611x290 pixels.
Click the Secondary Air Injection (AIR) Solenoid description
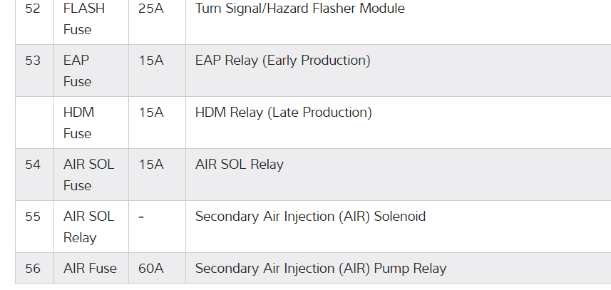tap(310, 217)
